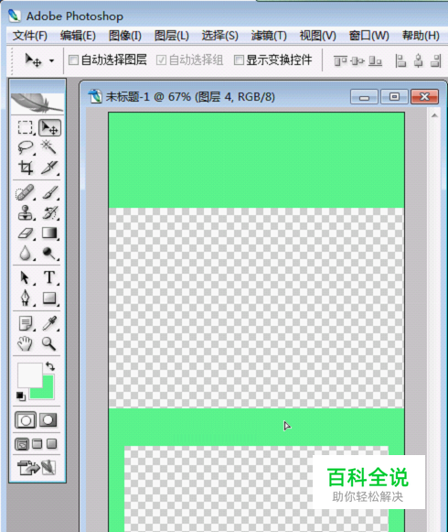The width and height of the screenshot is (448, 532).
Task: Select the Gradient tool
Action: pos(49,233)
